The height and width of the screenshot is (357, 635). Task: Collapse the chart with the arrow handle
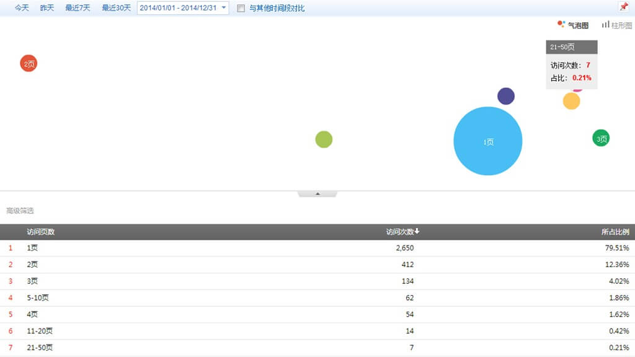[317, 194]
